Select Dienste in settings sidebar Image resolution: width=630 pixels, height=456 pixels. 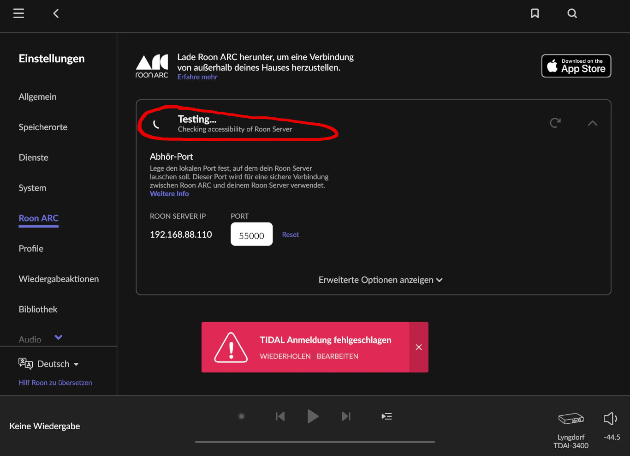[x=33, y=157]
